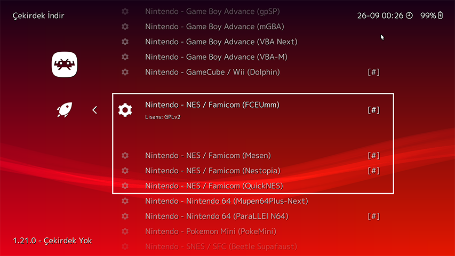Click the gear icon beside Dolphin core

click(x=125, y=72)
